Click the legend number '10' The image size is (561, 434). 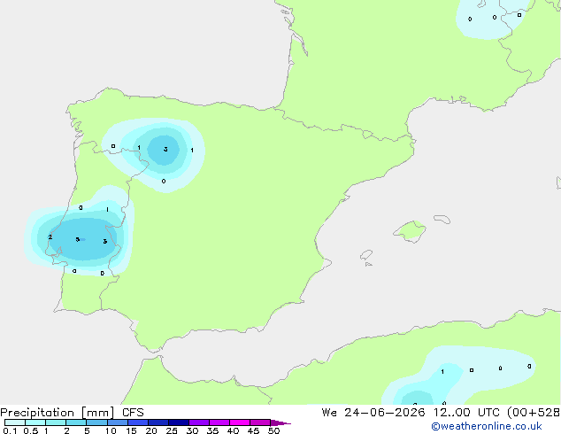111,430
